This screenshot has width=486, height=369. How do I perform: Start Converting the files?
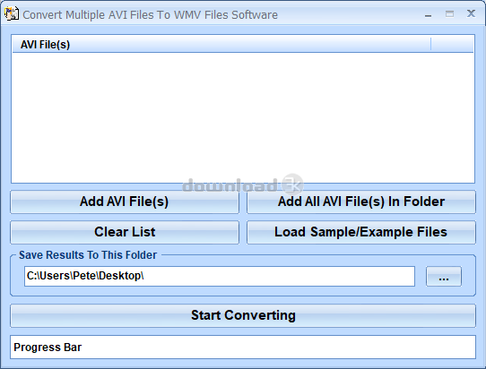243,315
